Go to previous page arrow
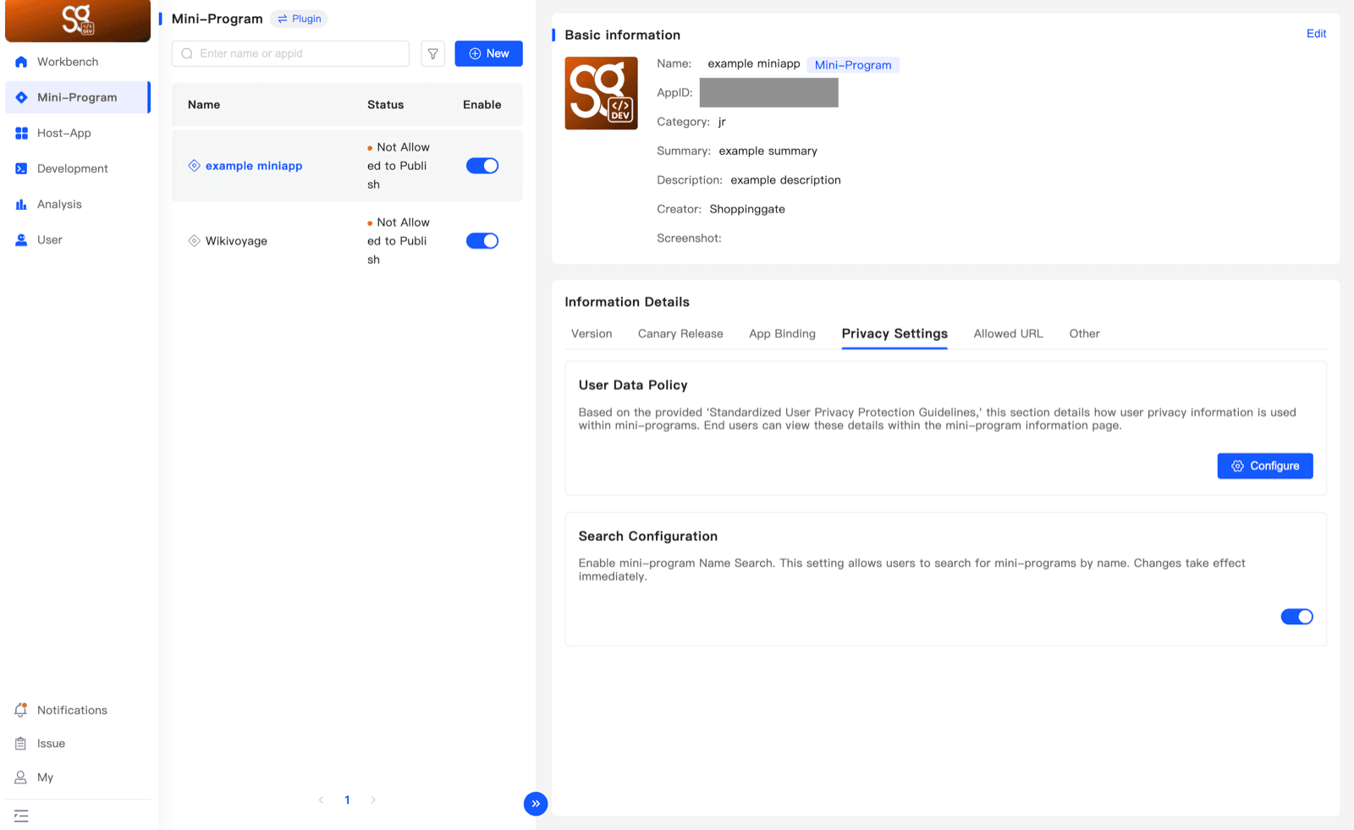 [321, 800]
